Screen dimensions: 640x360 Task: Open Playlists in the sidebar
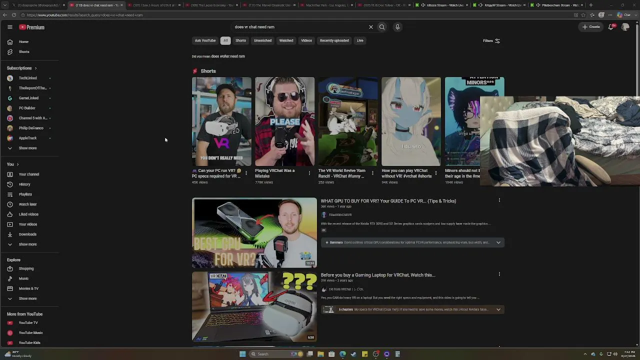click(x=25, y=194)
